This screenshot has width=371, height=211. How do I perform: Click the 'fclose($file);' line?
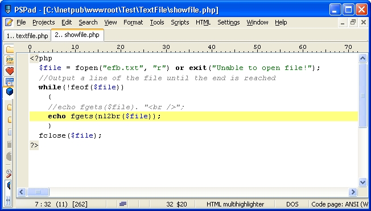pos(70,135)
